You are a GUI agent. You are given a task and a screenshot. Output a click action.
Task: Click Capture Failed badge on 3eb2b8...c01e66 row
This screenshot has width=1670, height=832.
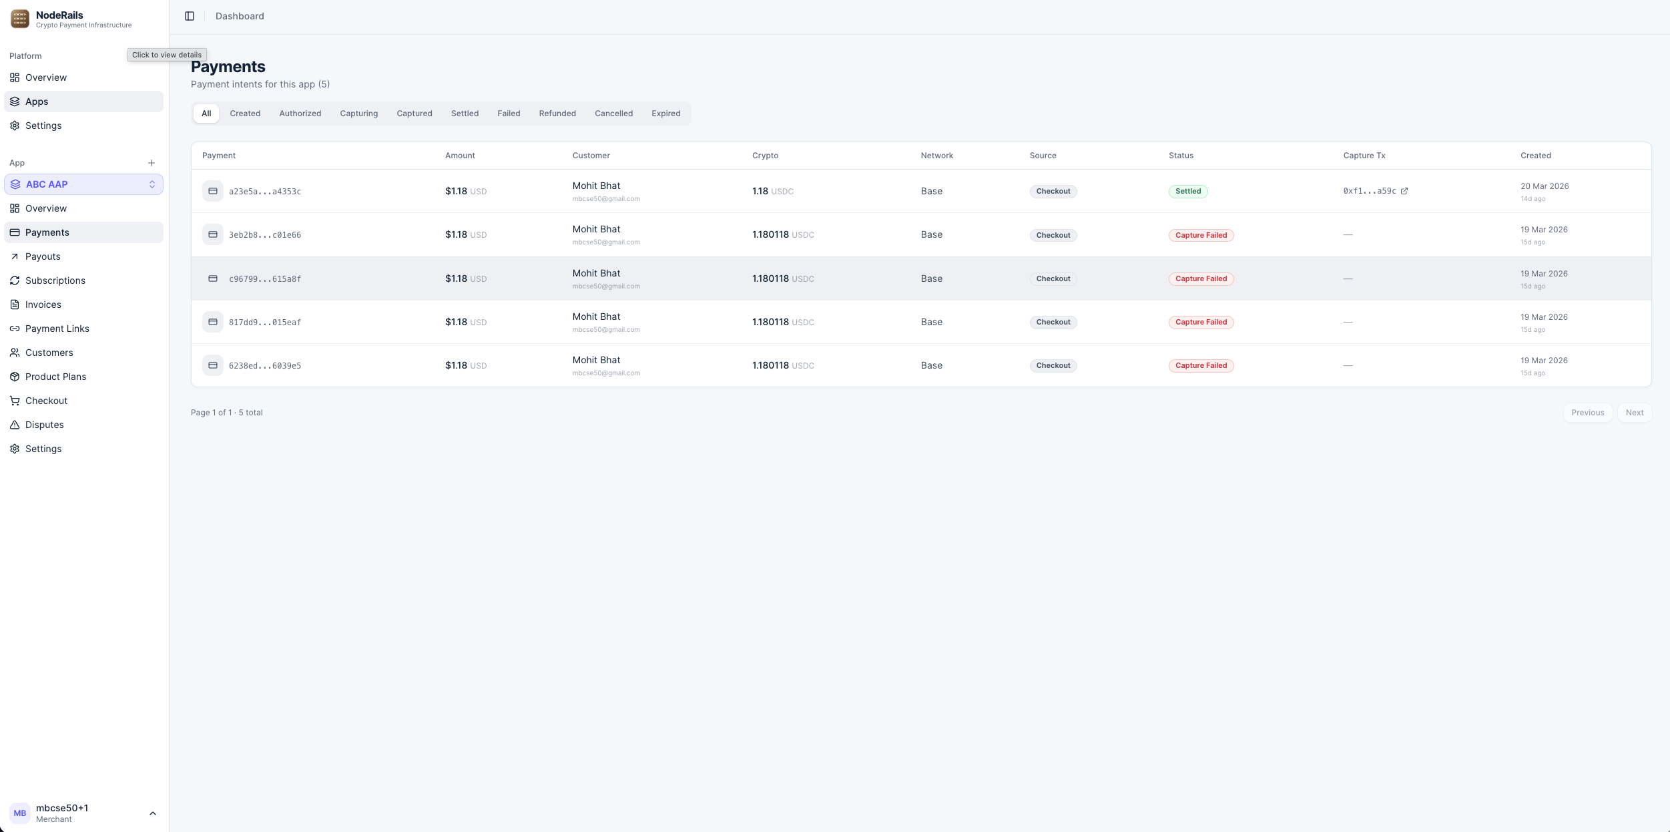(x=1200, y=235)
